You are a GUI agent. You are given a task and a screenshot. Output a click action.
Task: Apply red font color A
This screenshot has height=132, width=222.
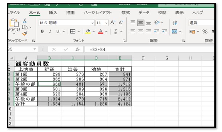coord(101,32)
